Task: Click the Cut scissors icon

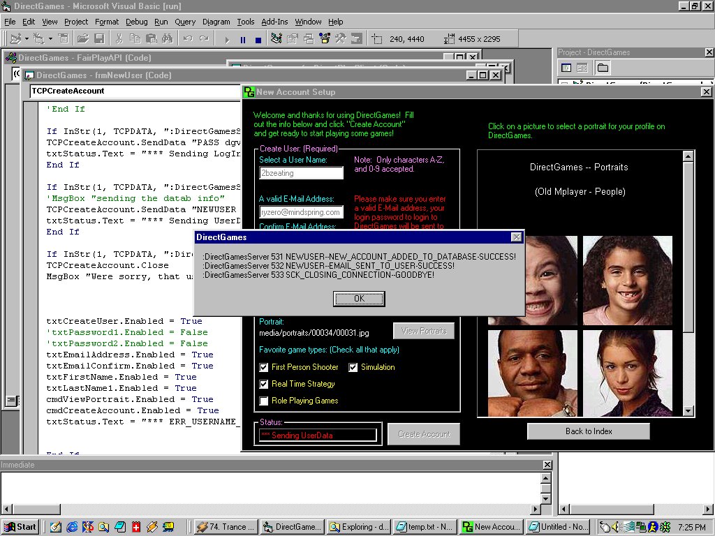Action: (x=119, y=39)
